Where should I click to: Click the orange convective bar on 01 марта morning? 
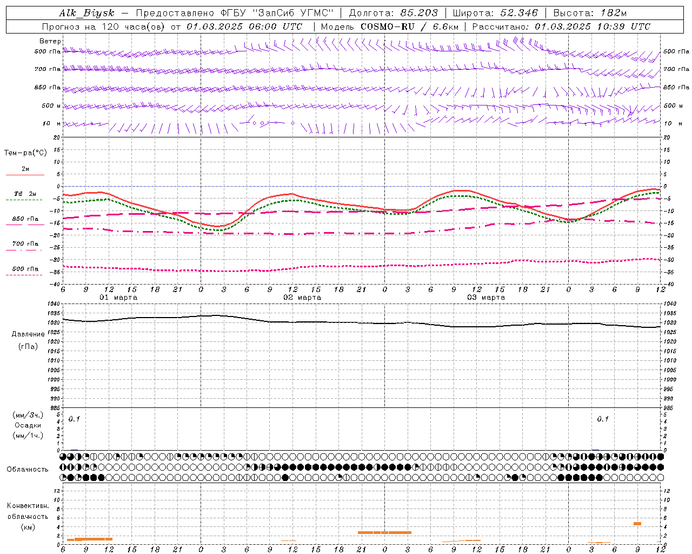click(90, 539)
